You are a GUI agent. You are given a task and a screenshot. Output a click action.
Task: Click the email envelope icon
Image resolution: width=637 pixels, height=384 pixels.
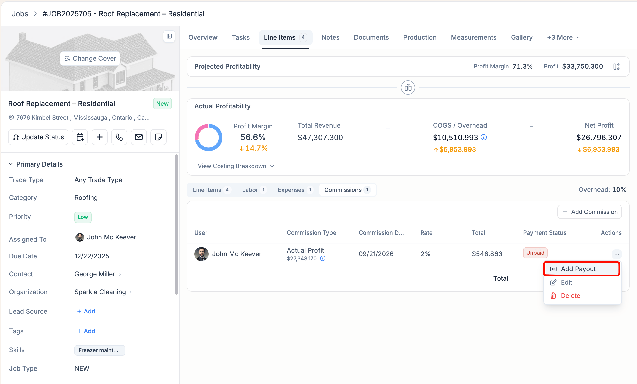pos(139,137)
